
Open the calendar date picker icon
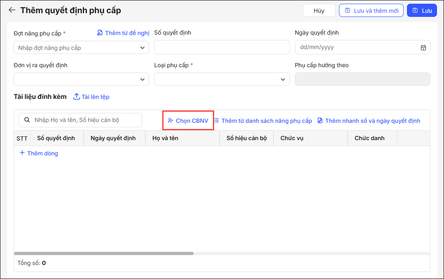pos(423,47)
